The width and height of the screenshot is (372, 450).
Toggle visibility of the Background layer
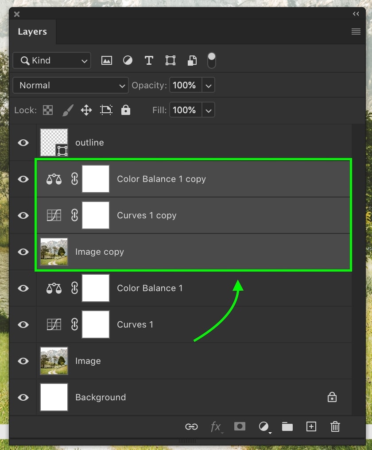[23, 397]
